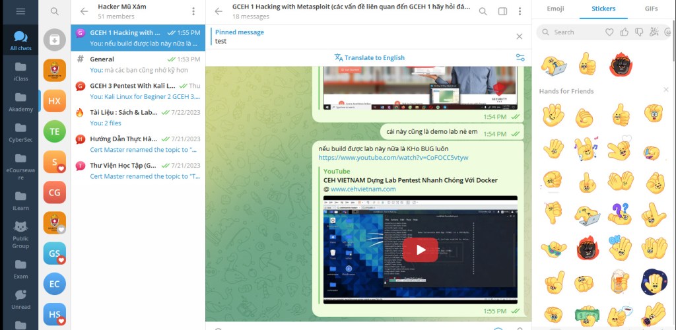Switch to the Emoji tab
Image resolution: width=676 pixels, height=330 pixels.
pos(556,9)
